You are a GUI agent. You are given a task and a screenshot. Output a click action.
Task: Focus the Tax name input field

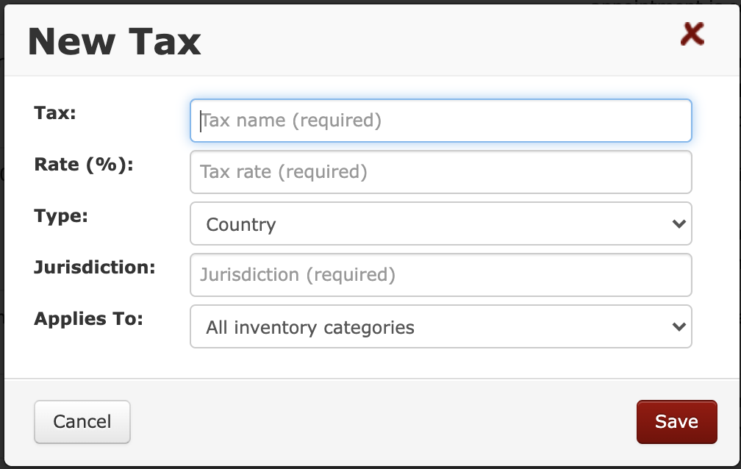441,121
